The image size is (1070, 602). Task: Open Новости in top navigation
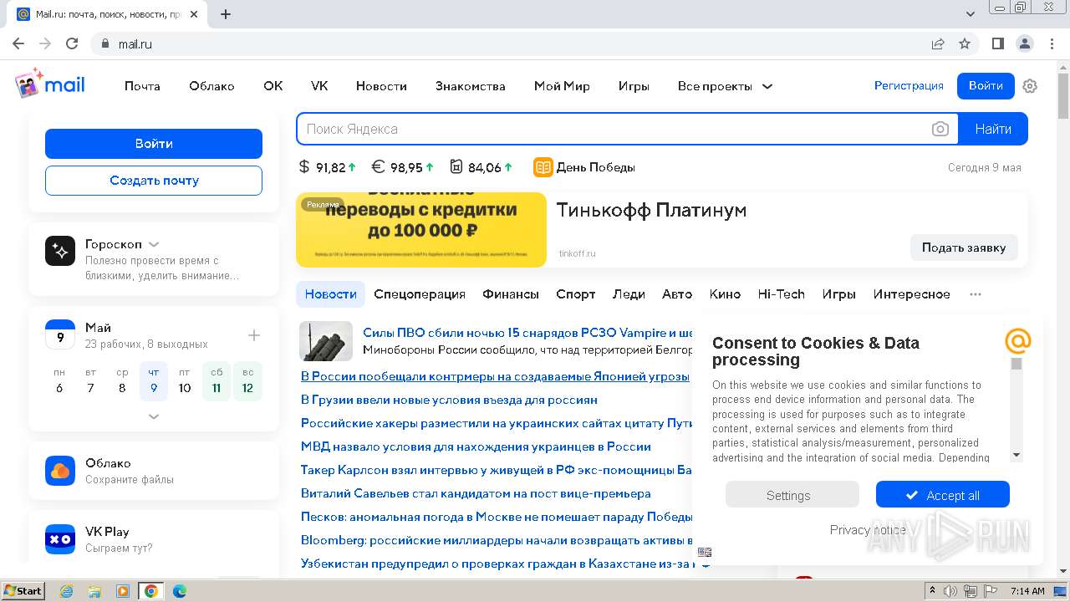tap(381, 86)
